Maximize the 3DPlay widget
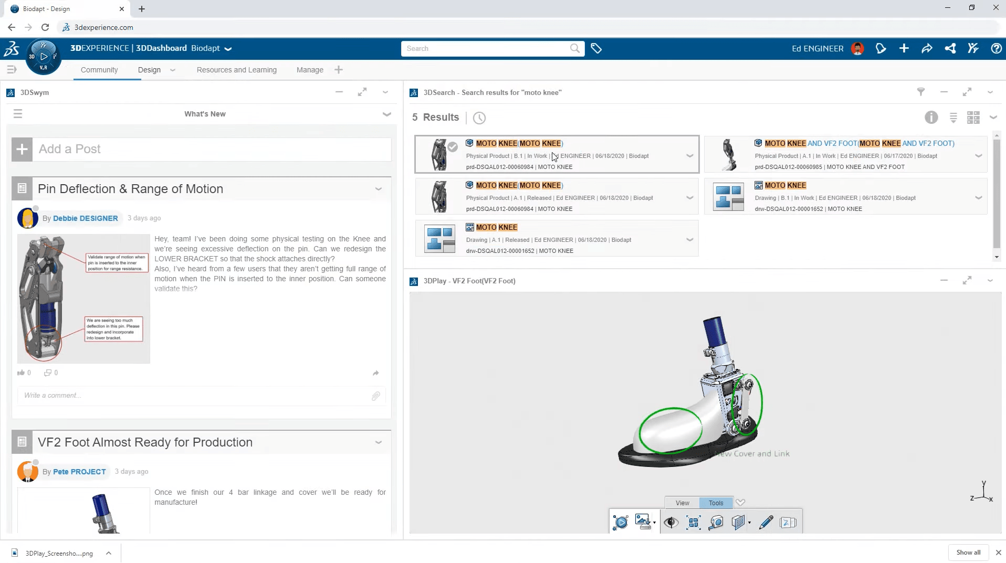The image size is (1006, 563). point(967,281)
